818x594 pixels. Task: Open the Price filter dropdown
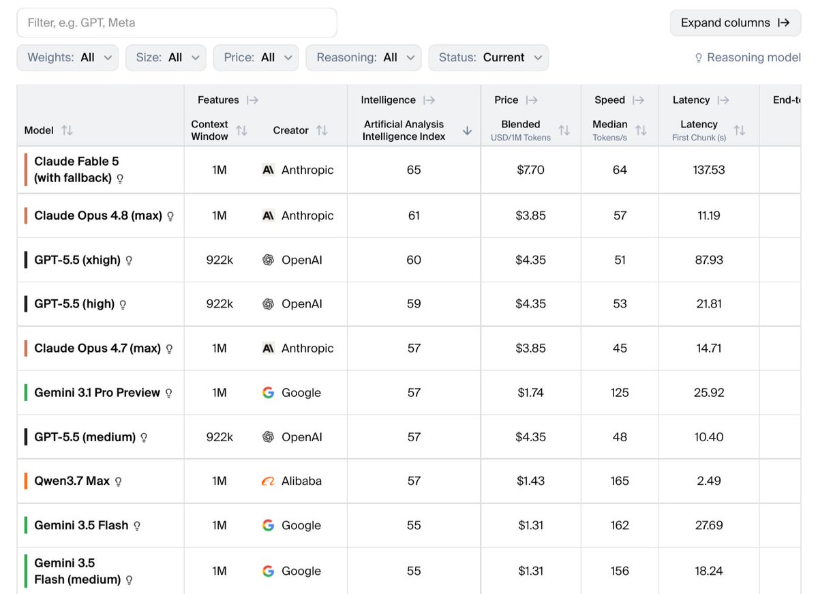tap(256, 58)
